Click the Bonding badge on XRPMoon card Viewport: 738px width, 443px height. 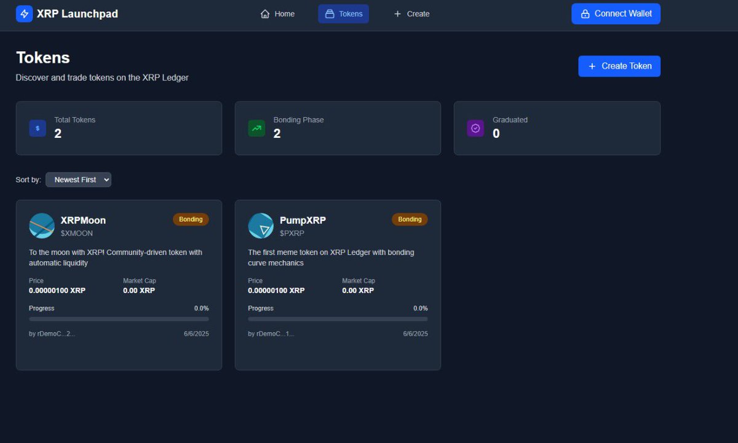(191, 219)
